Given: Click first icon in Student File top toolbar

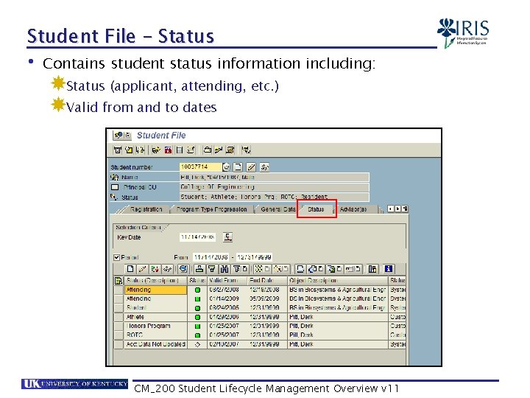Looking at the screenshot, I should point(117,150).
